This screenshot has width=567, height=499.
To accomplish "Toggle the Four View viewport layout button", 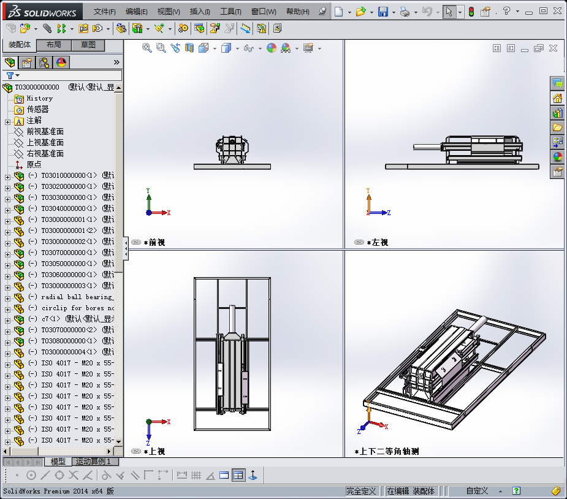I will [x=238, y=474].
